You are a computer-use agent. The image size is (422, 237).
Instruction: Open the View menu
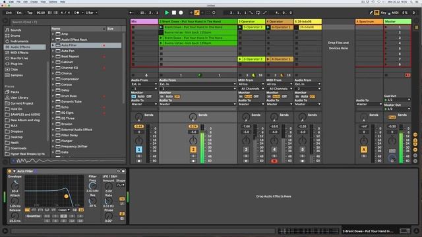(43, 1)
